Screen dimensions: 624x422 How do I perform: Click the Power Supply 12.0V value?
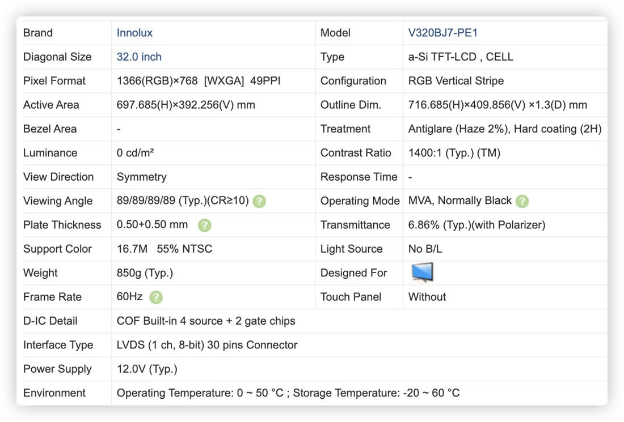(x=147, y=369)
